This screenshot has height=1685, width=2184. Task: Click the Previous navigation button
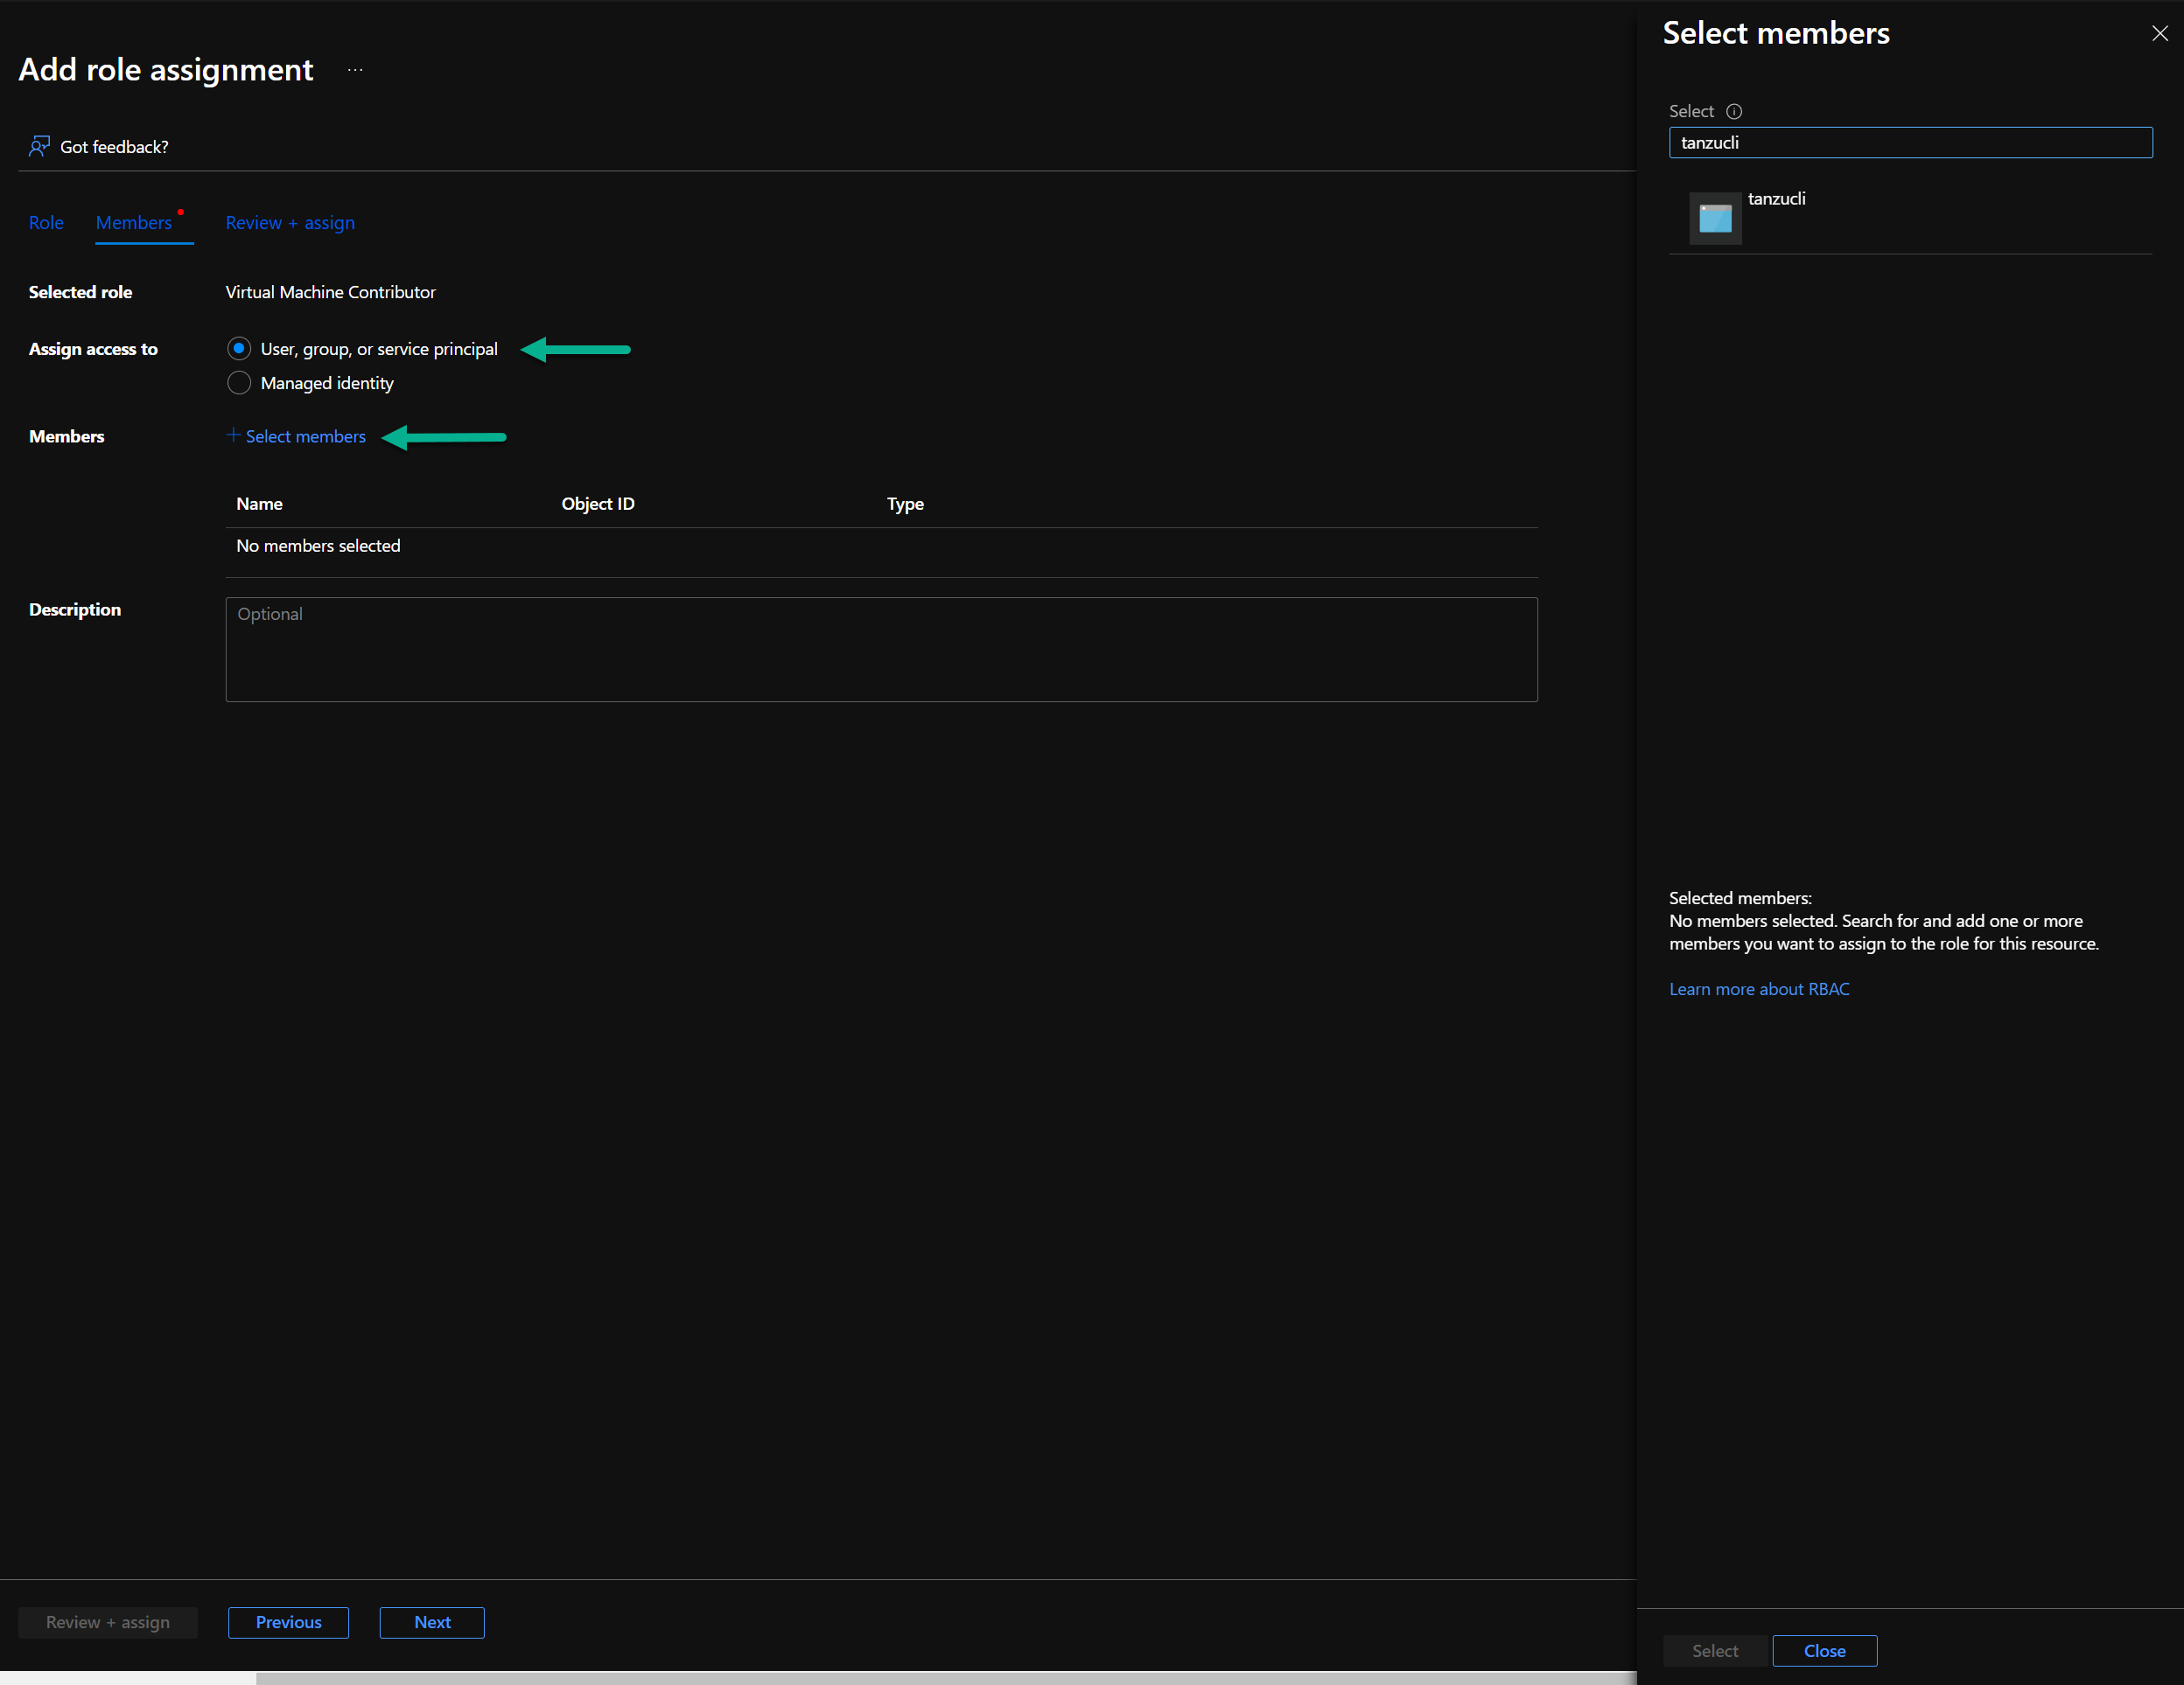[x=287, y=1621]
